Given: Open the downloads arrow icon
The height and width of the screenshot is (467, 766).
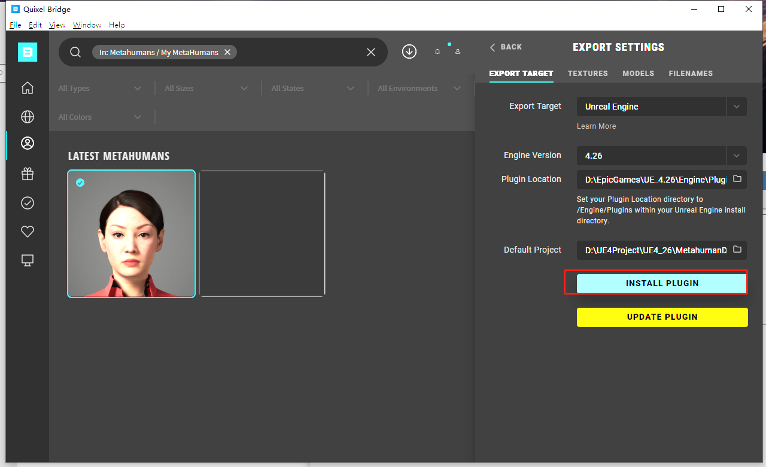Looking at the screenshot, I should 409,51.
